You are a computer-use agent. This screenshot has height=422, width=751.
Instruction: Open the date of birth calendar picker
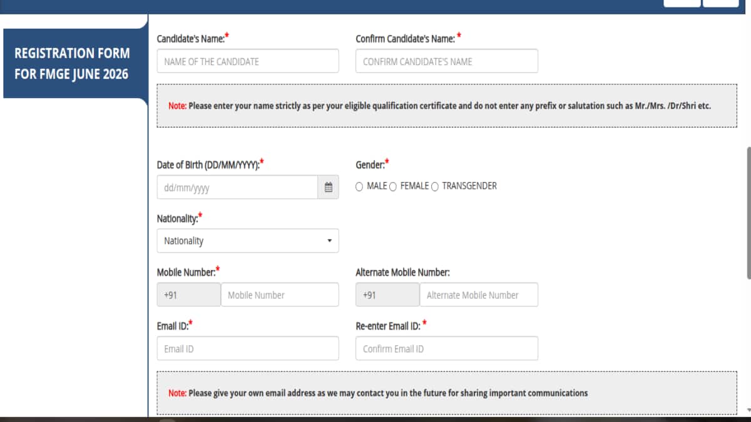click(328, 188)
